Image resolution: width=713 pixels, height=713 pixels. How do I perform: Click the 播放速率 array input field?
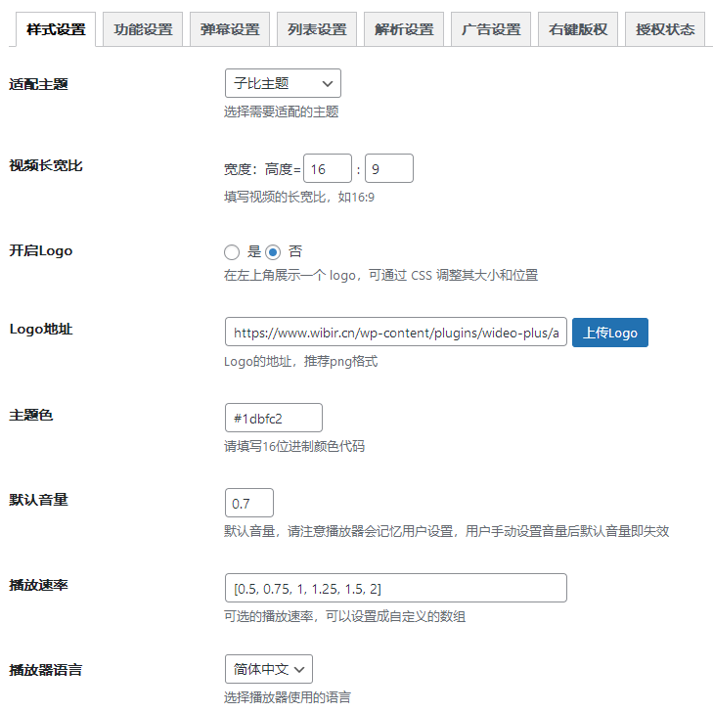point(396,588)
